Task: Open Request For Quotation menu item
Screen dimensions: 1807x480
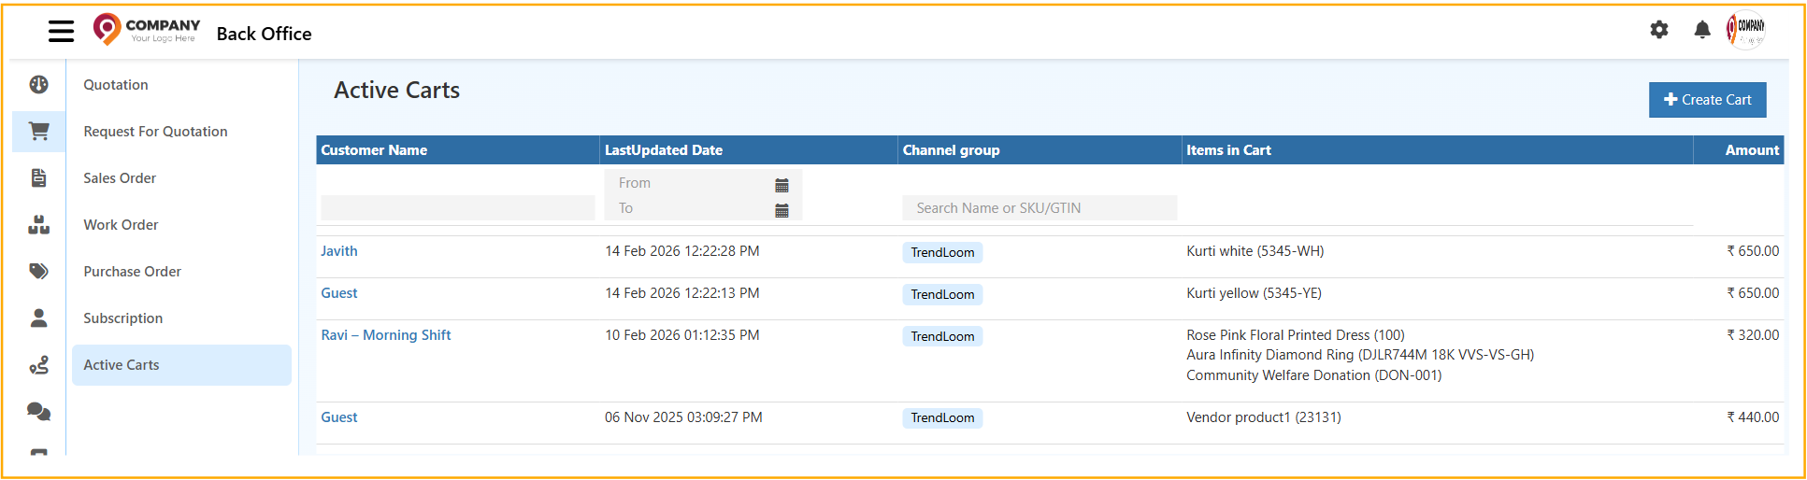Action: pos(155,132)
